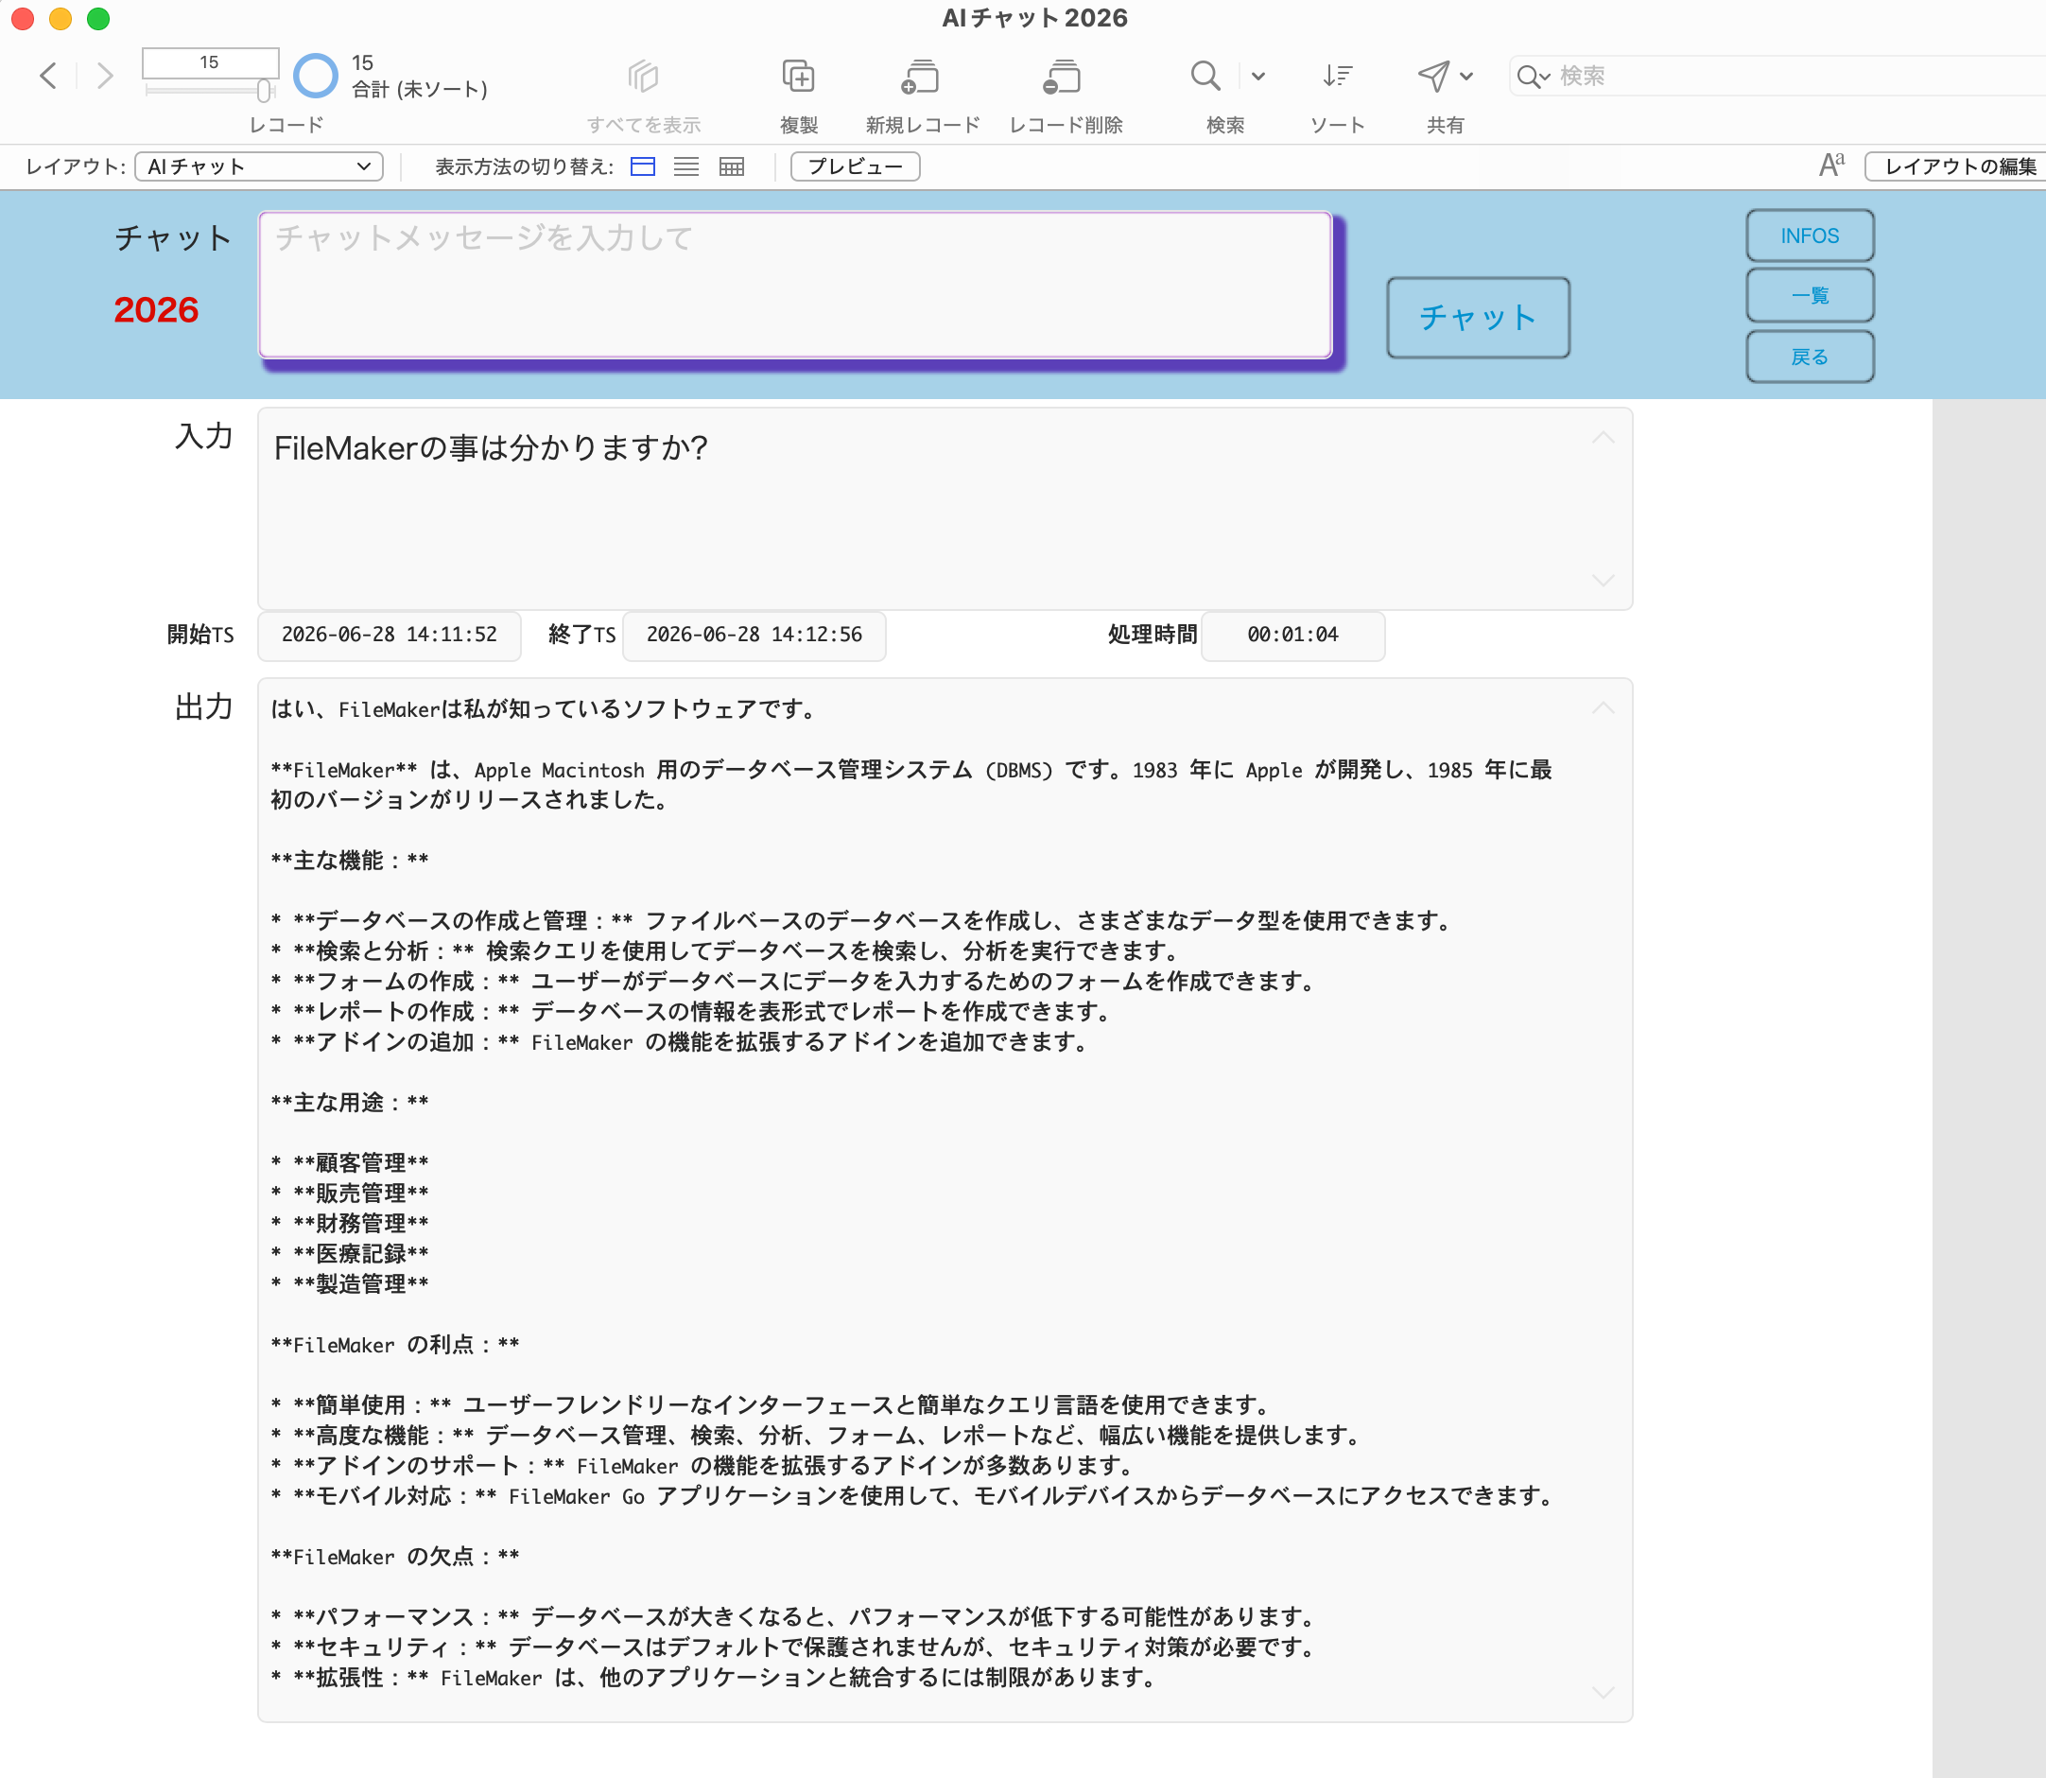Go back with the 戻る button
The height and width of the screenshot is (1778, 2046).
1810,357
